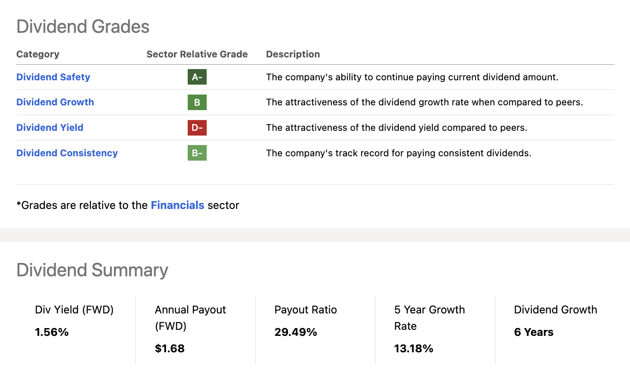Click the Sector Relative Grade column header
The height and width of the screenshot is (373, 630).
(x=197, y=54)
